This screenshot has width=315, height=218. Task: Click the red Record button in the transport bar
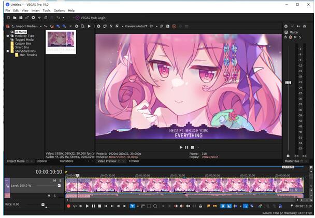(x=68, y=206)
